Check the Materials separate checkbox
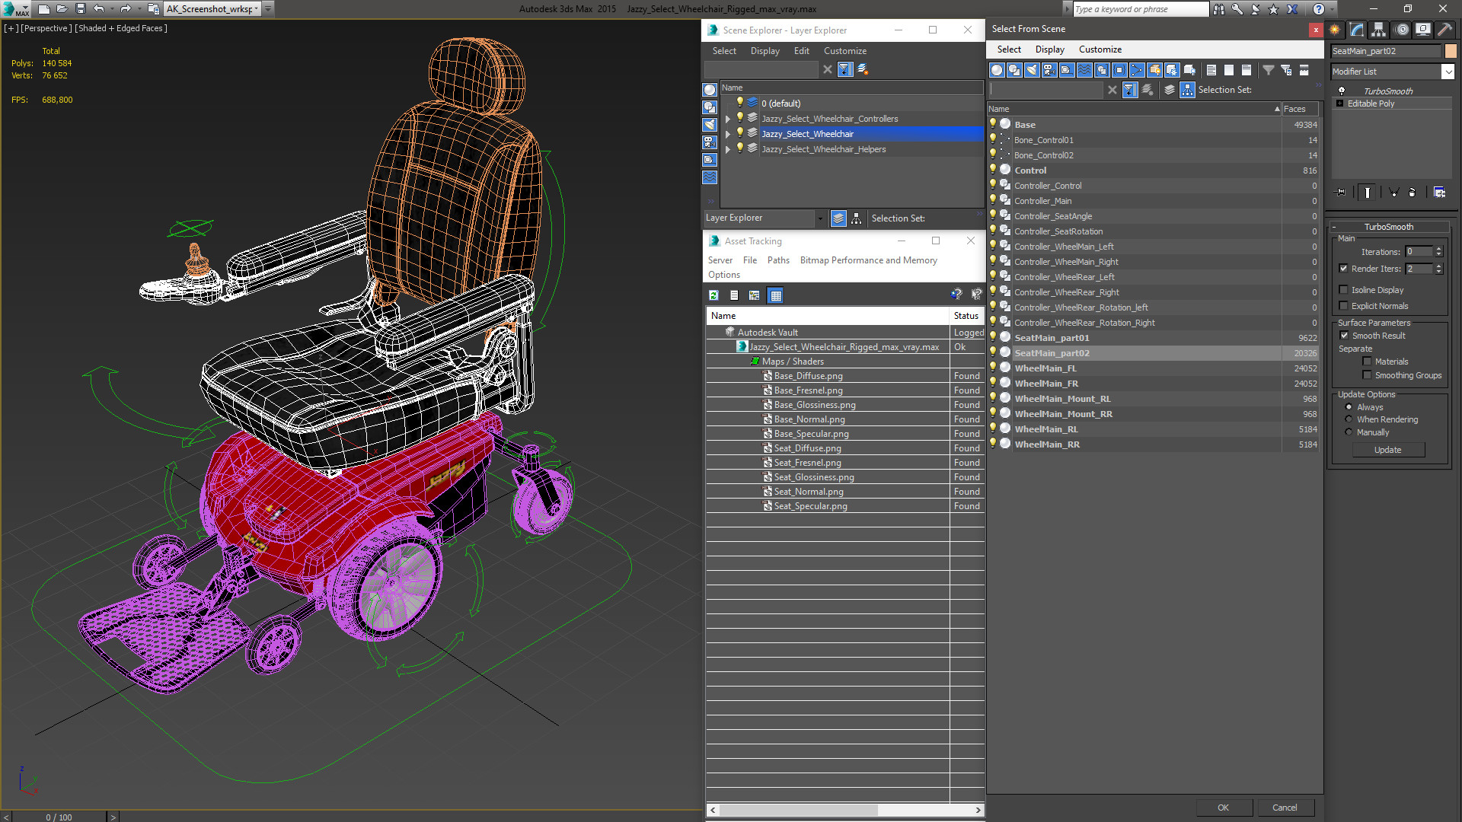Image resolution: width=1462 pixels, height=822 pixels. (1368, 362)
